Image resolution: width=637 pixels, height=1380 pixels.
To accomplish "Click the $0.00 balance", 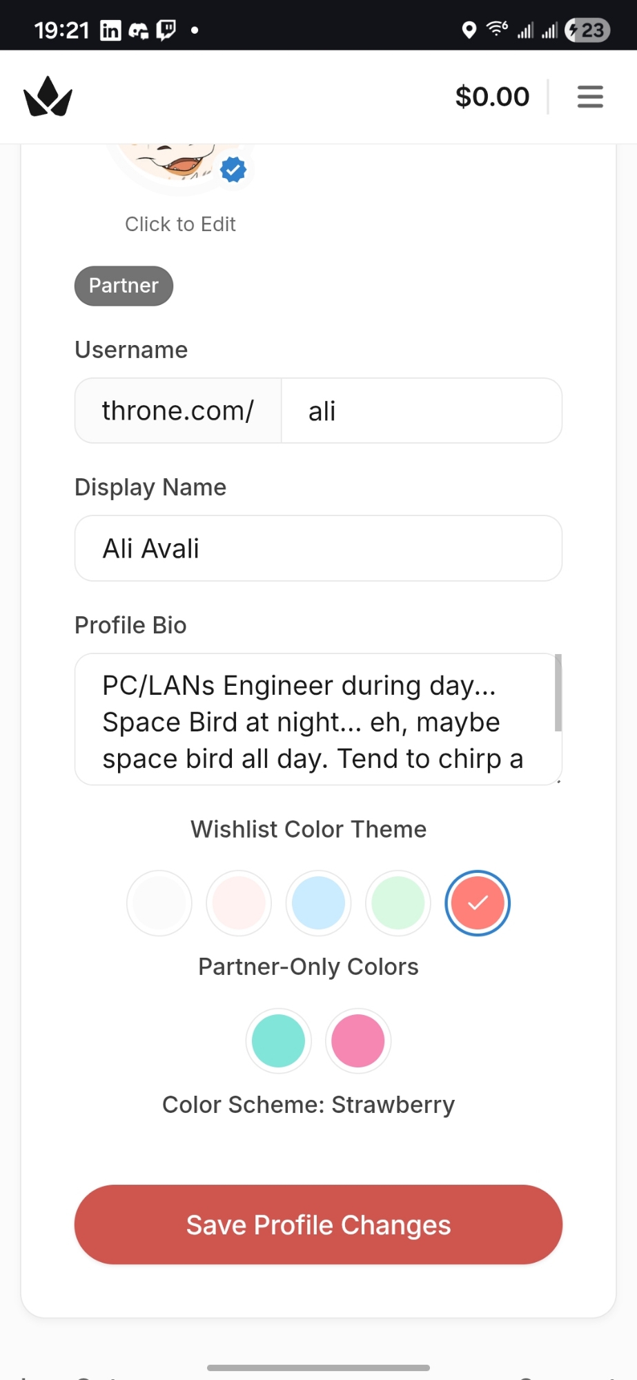I will 492,97.
